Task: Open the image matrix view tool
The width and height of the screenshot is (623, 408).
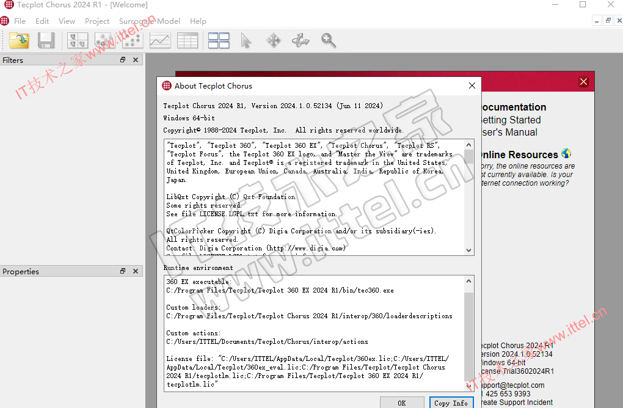Action: tap(78, 40)
